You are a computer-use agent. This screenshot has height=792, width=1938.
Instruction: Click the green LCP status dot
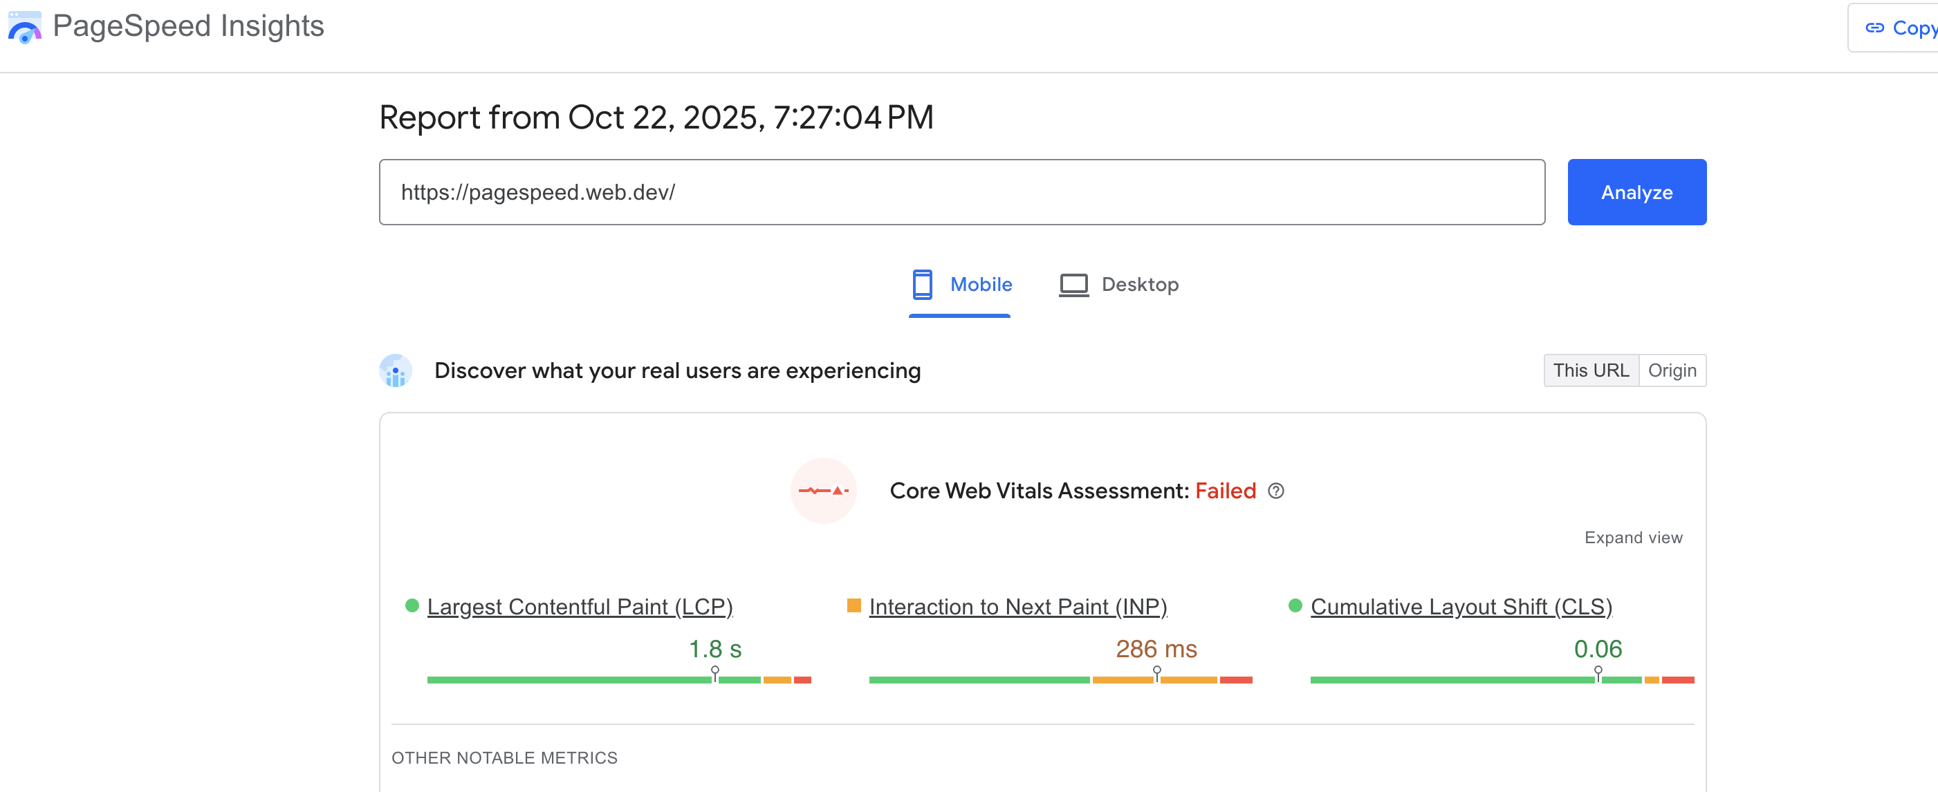412,605
